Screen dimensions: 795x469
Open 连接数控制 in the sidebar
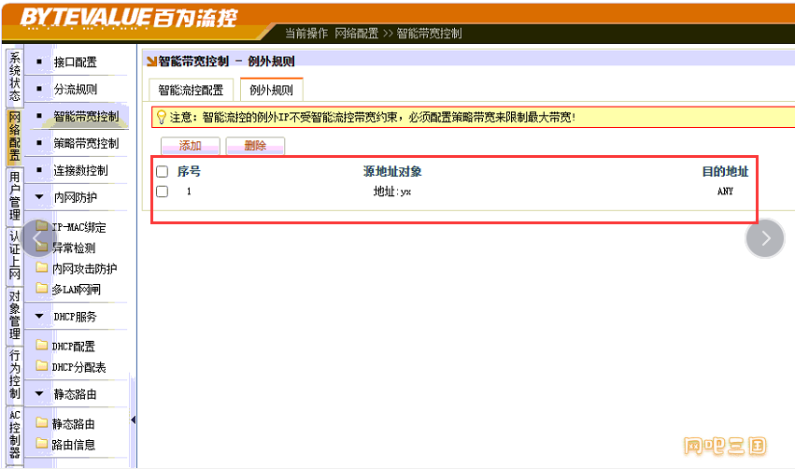80,170
